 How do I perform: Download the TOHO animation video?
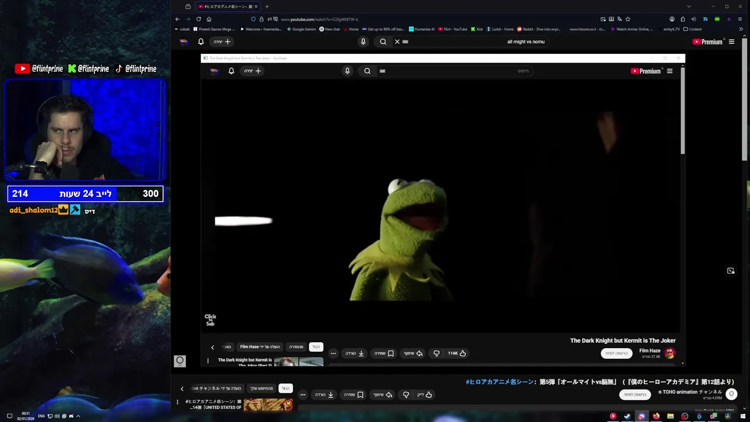[x=323, y=395]
